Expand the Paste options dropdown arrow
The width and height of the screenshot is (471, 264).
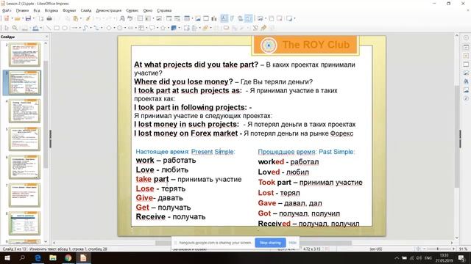(81, 18)
